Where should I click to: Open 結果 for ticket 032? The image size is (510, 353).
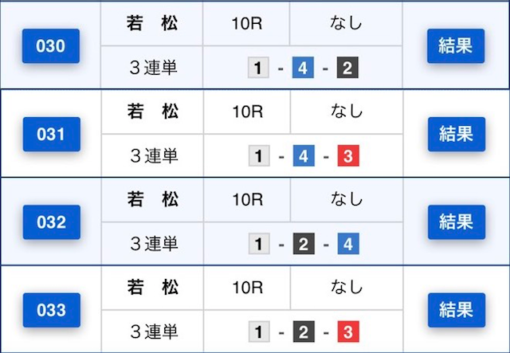coord(457,222)
